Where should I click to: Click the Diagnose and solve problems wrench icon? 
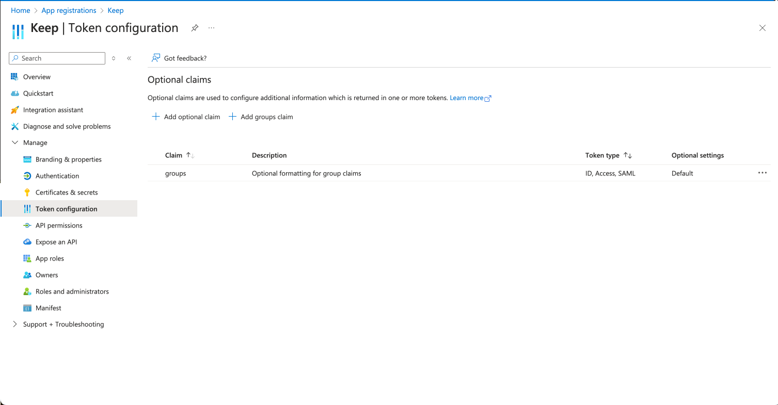click(14, 126)
